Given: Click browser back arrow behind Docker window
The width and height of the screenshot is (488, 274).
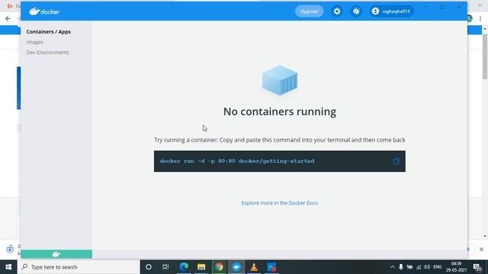Looking at the screenshot, I should 8,18.
